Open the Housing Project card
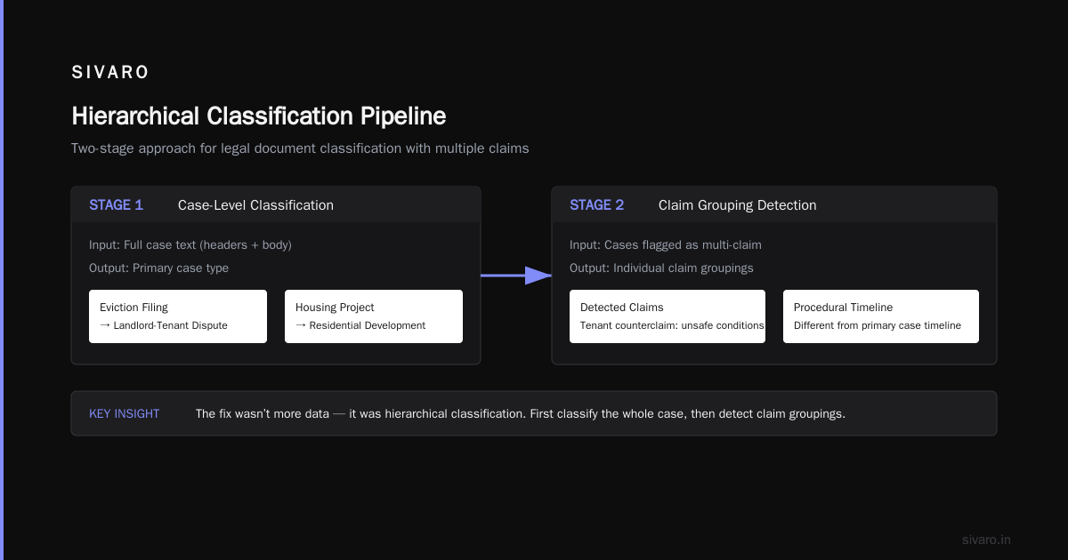Screen dimensions: 1068x560 pyautogui.click(x=374, y=316)
